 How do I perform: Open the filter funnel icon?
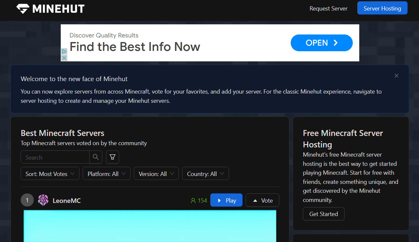coord(112,157)
